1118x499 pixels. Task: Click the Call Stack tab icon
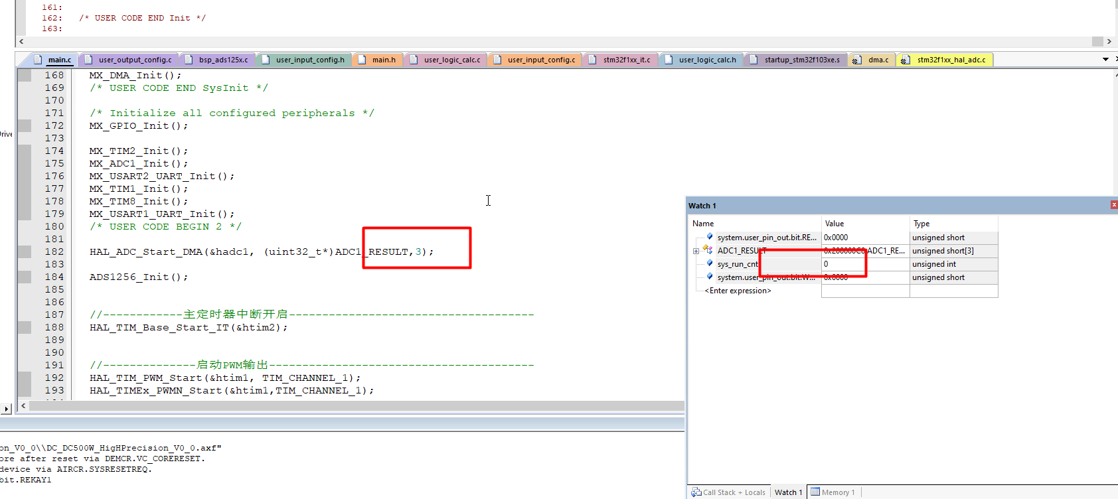click(696, 492)
